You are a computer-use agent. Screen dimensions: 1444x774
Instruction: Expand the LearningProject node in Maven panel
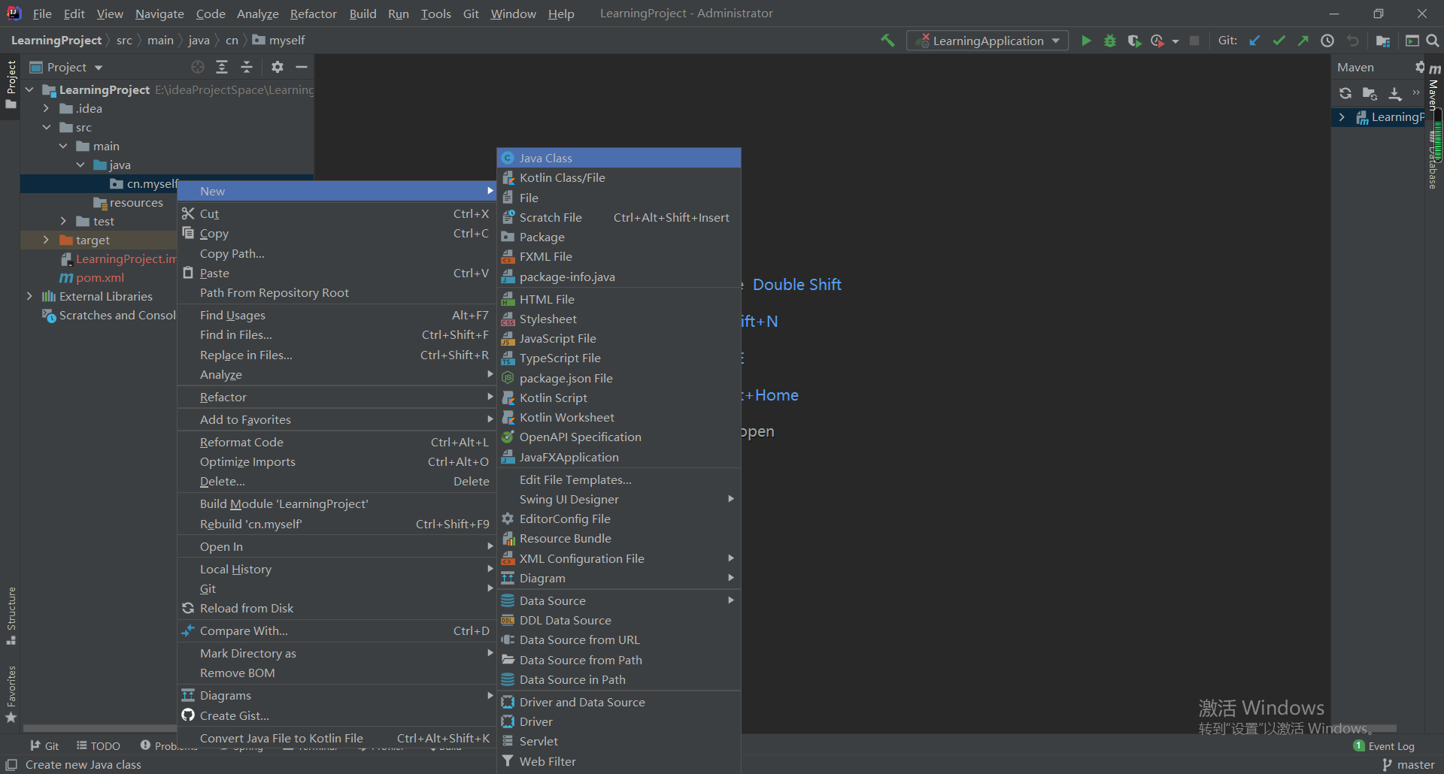tap(1343, 117)
